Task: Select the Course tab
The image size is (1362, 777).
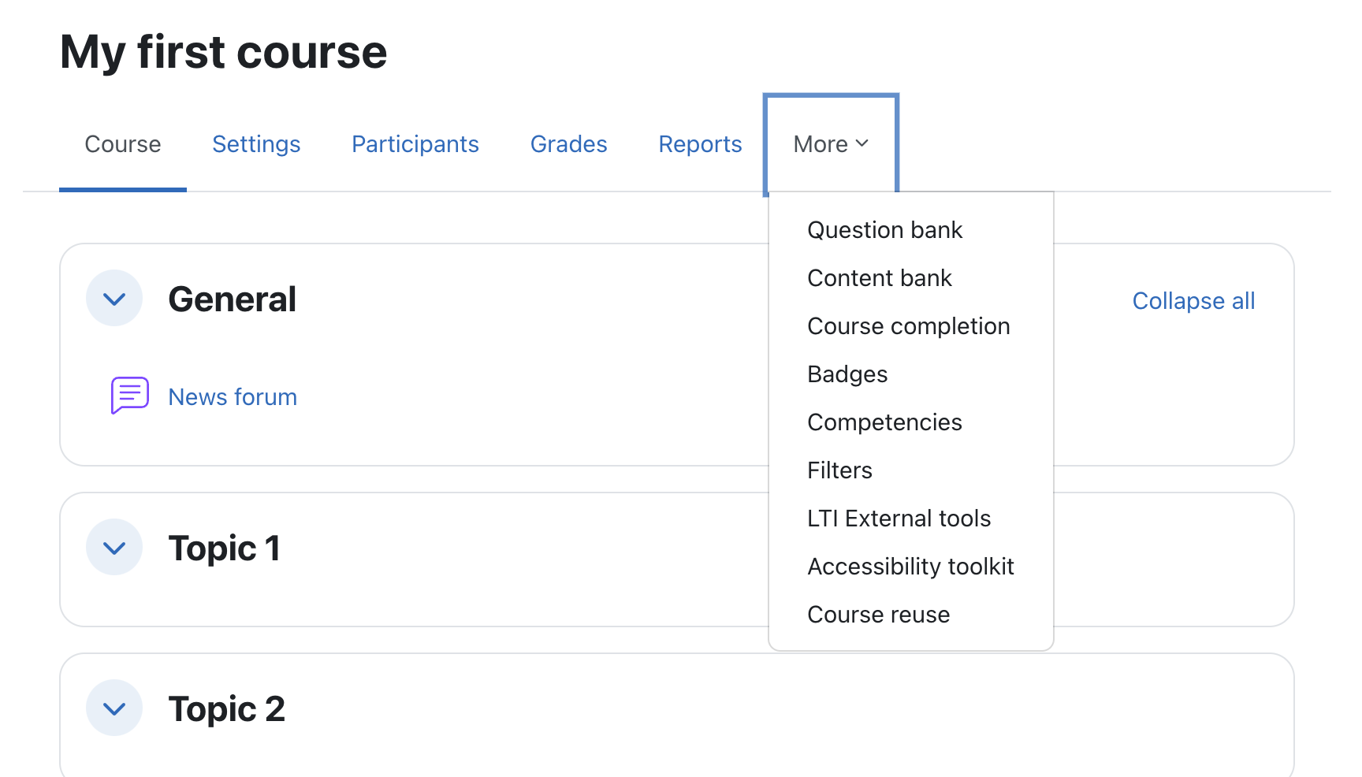Action: coord(123,144)
